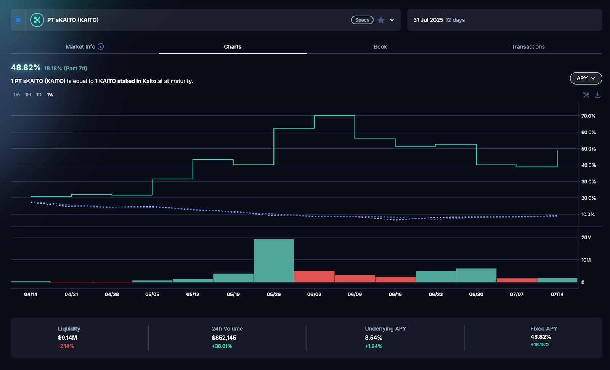
Task: Open the Transactions tab
Action: pyautogui.click(x=528, y=46)
